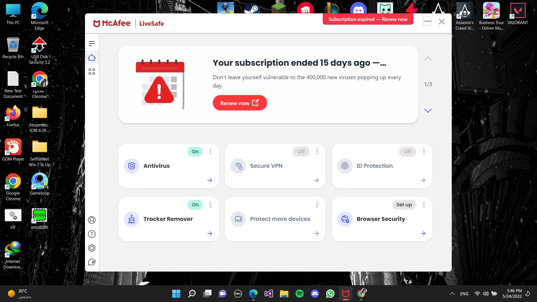Open the McAfee hamburger menu
Viewport: 537px width, 302px height.
tap(92, 44)
